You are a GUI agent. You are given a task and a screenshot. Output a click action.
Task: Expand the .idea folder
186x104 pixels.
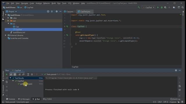(x=8, y=18)
